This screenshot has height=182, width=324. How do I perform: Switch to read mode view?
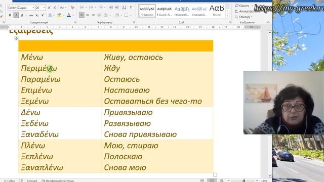click(x=202, y=180)
